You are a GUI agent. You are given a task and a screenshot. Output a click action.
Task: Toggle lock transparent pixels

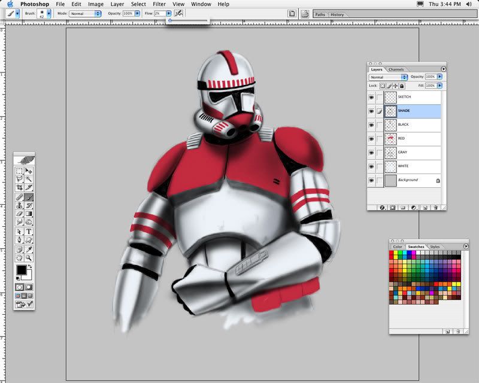(383, 86)
